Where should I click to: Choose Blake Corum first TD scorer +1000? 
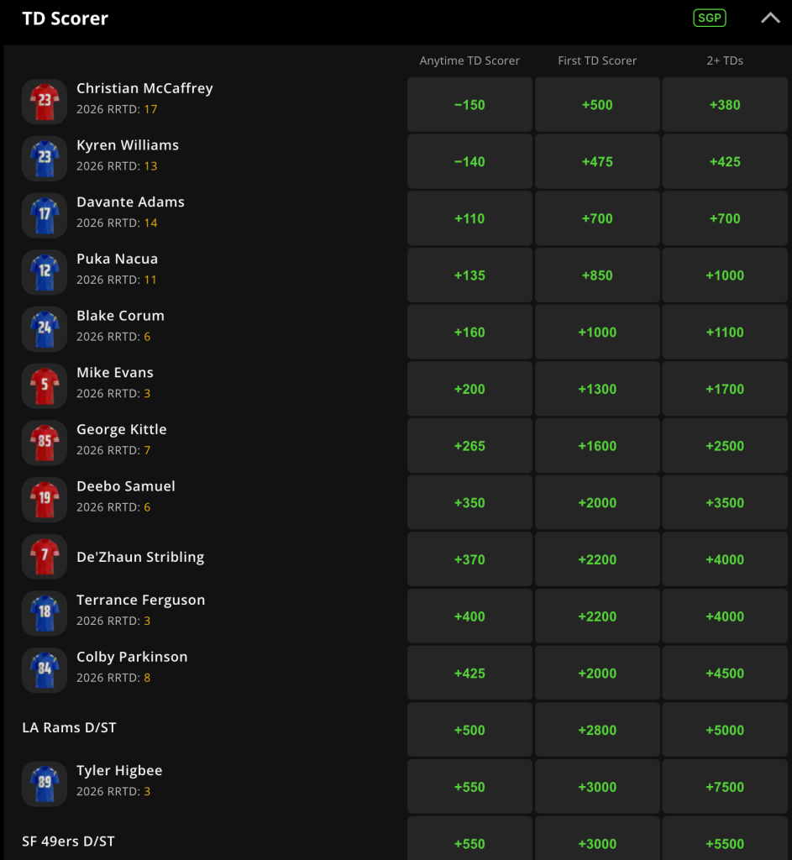pyautogui.click(x=597, y=332)
